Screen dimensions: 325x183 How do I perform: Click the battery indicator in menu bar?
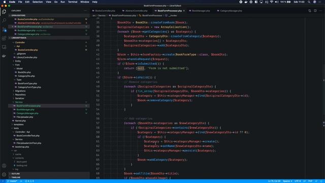pos(285,2)
